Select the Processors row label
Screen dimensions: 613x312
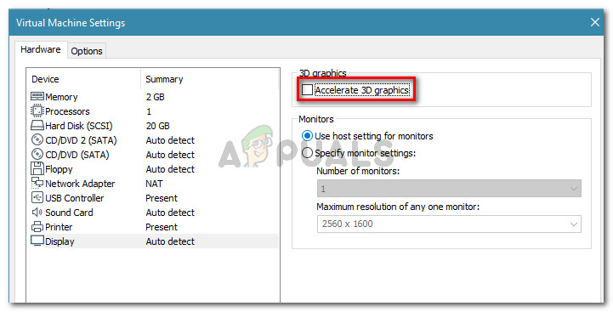pos(67,111)
